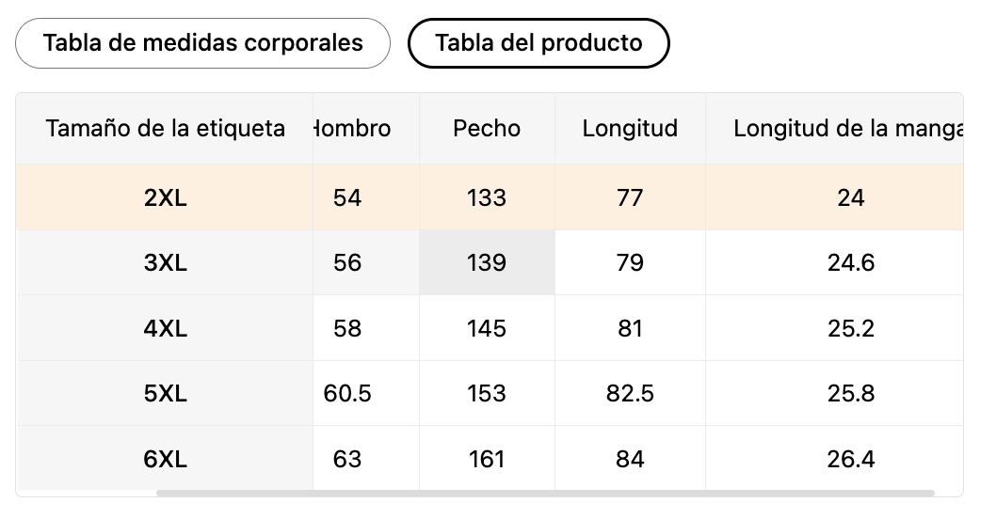Select the 6XL size row label
This screenshot has width=996, height=519.
point(165,459)
